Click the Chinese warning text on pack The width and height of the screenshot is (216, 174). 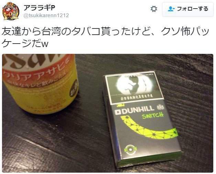point(137,99)
